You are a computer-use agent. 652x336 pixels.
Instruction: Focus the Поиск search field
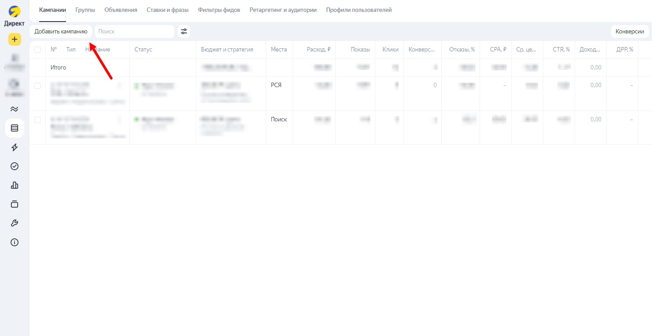[134, 31]
